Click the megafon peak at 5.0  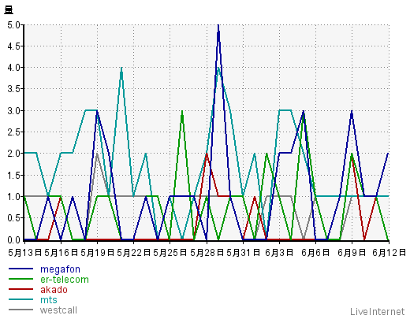218,25
